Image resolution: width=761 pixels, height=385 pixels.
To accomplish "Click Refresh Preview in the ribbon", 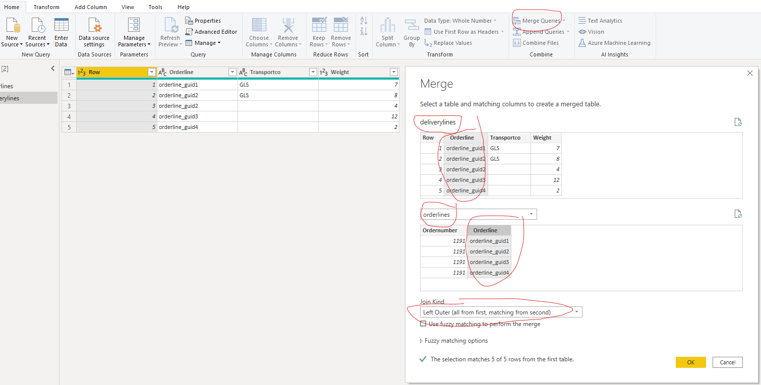I will click(170, 32).
